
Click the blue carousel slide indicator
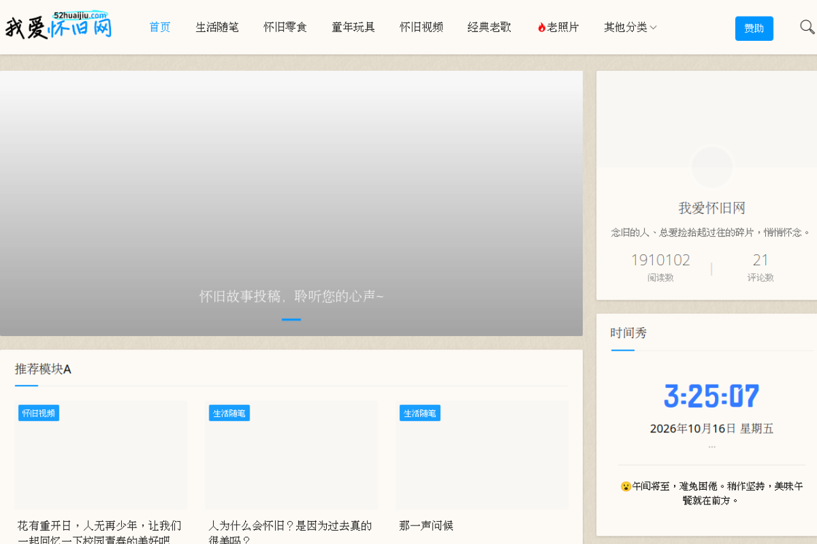click(x=291, y=320)
